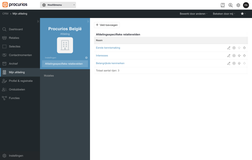Open the PA profile avatar
Viewport: 252px width, 160px height.
pyautogui.click(x=246, y=5)
